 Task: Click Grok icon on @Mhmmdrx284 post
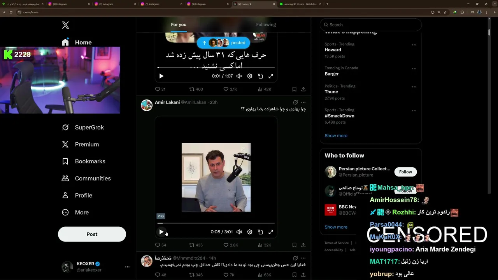295,258
